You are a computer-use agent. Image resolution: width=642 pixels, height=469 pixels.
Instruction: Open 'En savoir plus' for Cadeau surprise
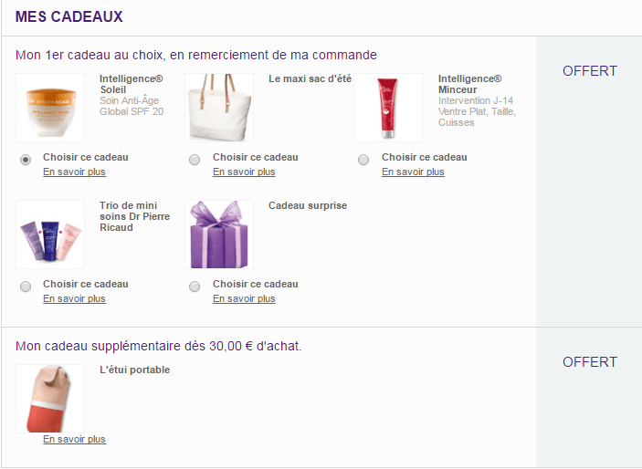pyautogui.click(x=244, y=298)
